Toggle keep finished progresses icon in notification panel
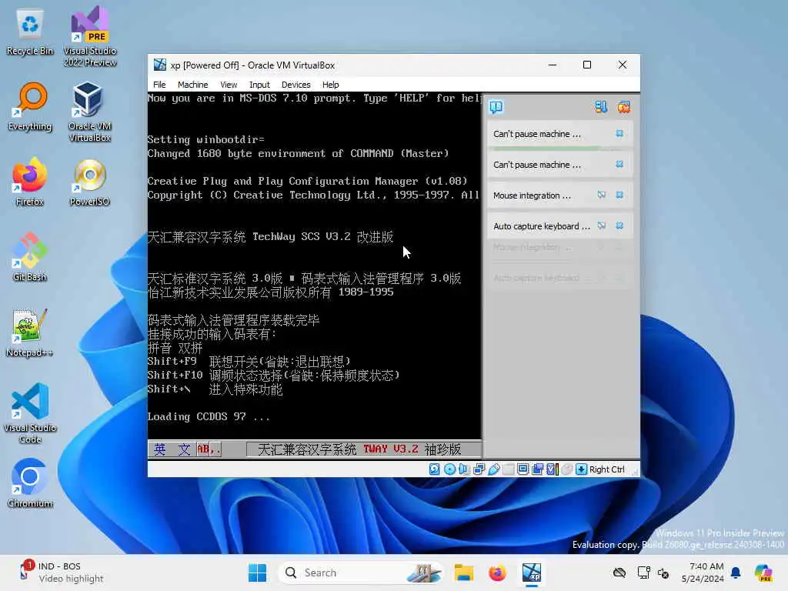 601,106
